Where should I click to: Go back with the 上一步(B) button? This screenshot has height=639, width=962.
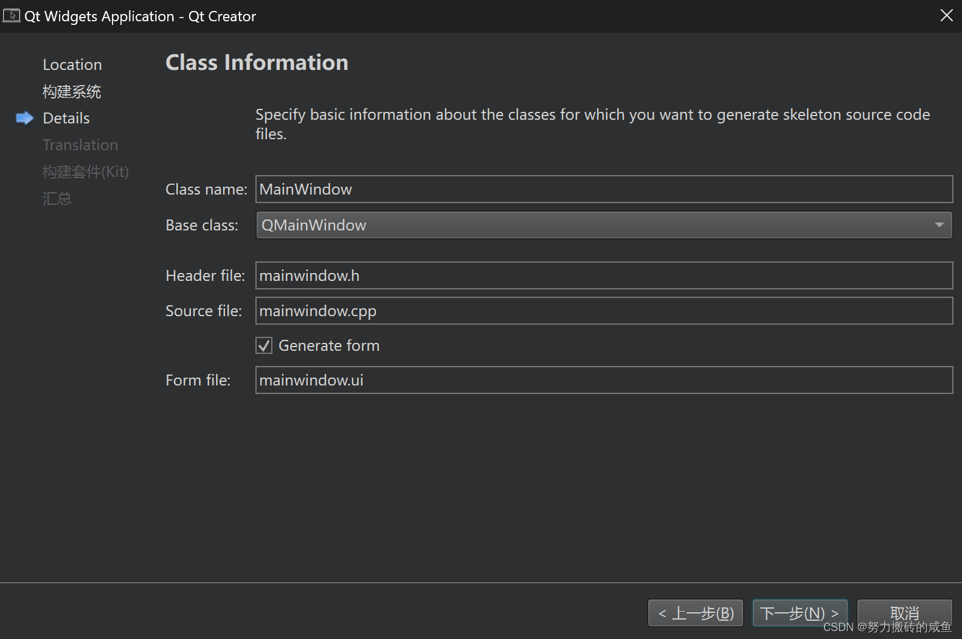pyautogui.click(x=696, y=613)
